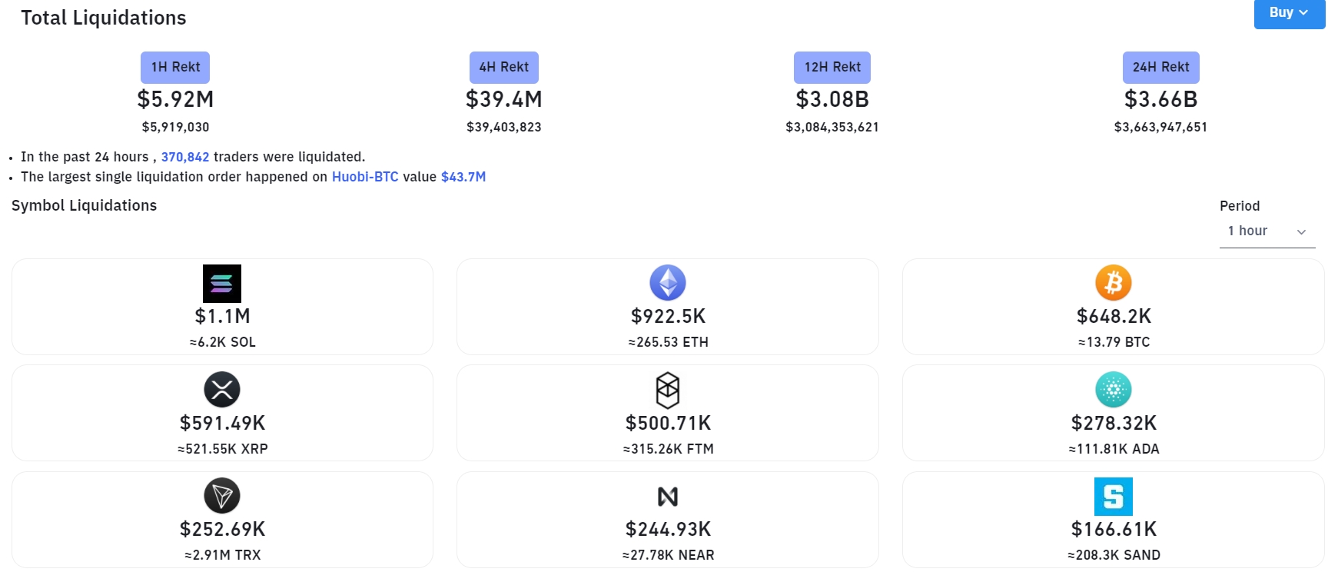
Task: Click the Ethereum coin icon
Action: (x=668, y=283)
